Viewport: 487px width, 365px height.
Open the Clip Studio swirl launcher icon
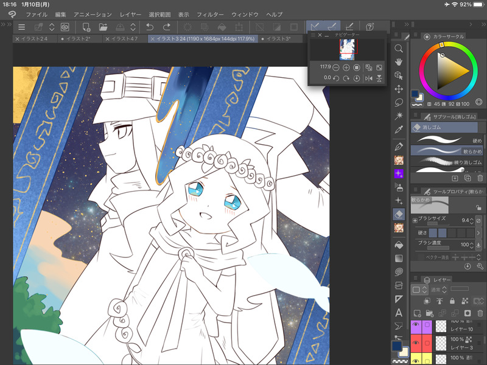coord(65,27)
